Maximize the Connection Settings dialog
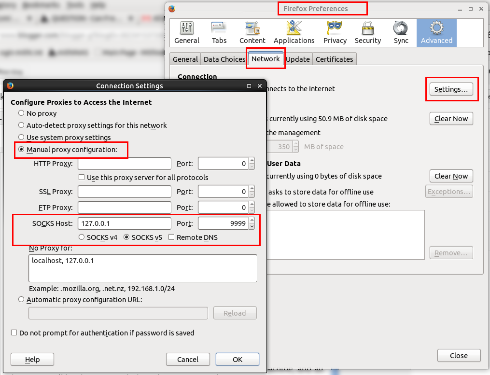 (x=249, y=86)
